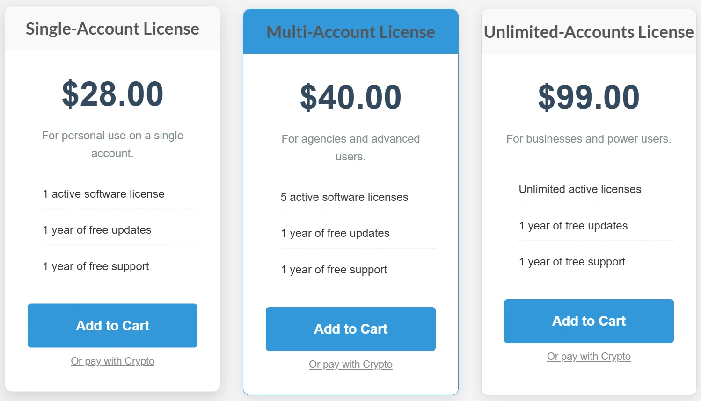701x401 pixels.
Task: Click 'For personal use on a single account' text
Action: click(x=112, y=144)
